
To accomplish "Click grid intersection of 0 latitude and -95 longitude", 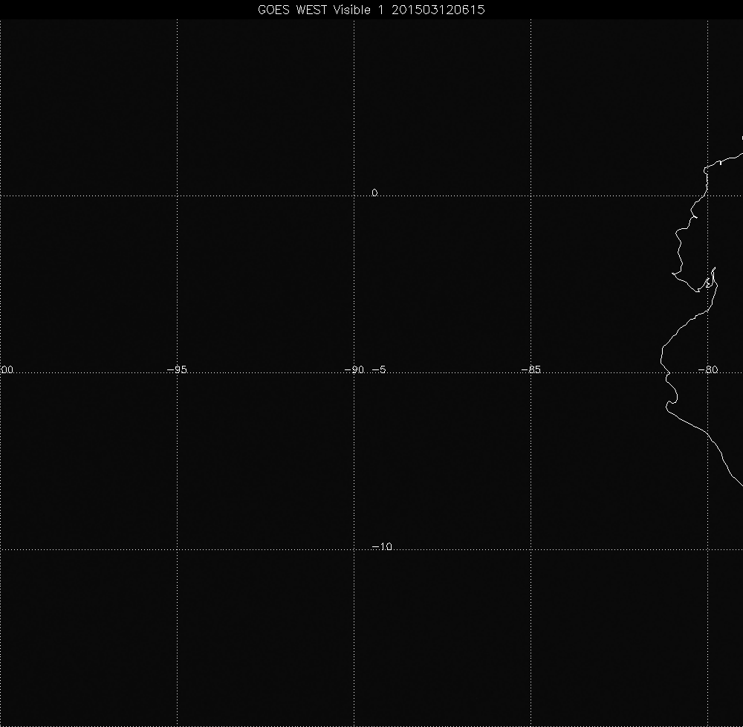I will coord(177,196).
